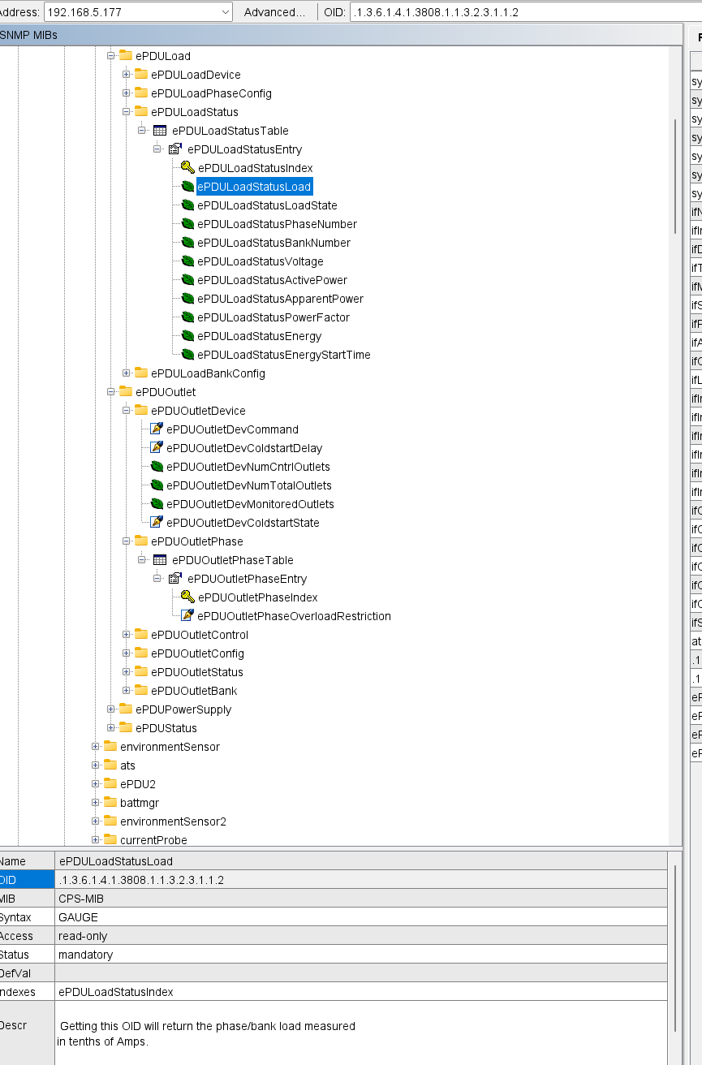Expand the ePDULoadBankConfig node
The image size is (702, 1065).
click(x=126, y=373)
